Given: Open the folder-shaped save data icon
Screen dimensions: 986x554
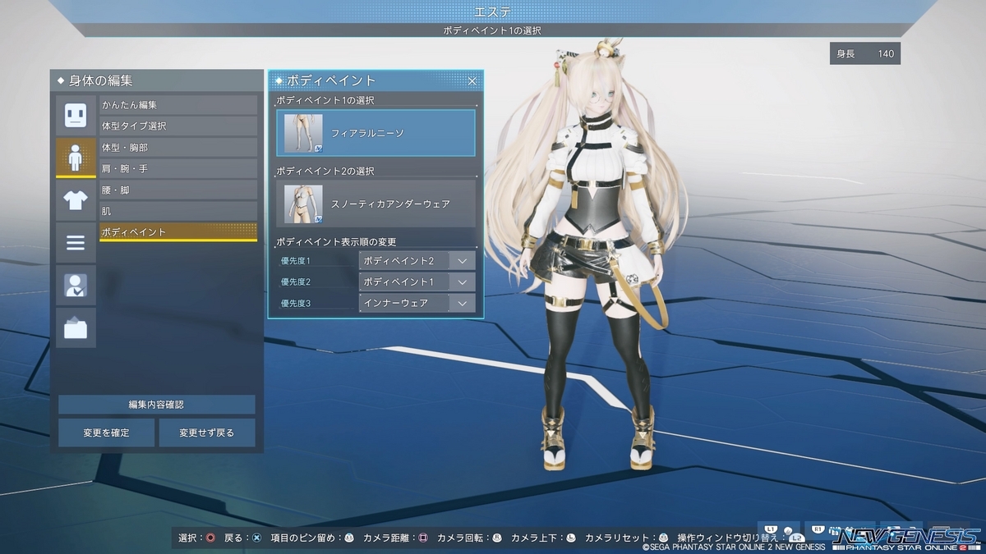Looking at the screenshot, I should tap(76, 328).
